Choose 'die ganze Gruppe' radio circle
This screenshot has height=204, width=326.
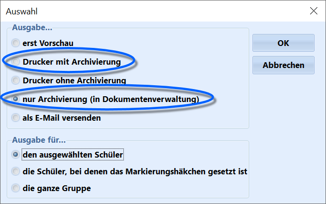point(15,188)
